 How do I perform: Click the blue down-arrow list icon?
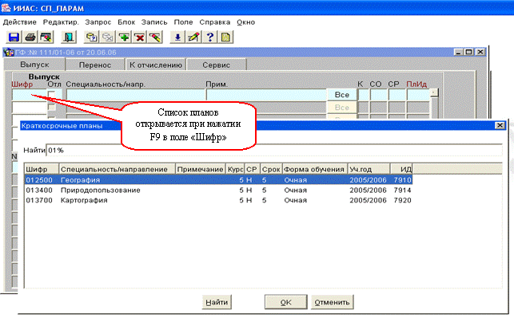point(177,37)
